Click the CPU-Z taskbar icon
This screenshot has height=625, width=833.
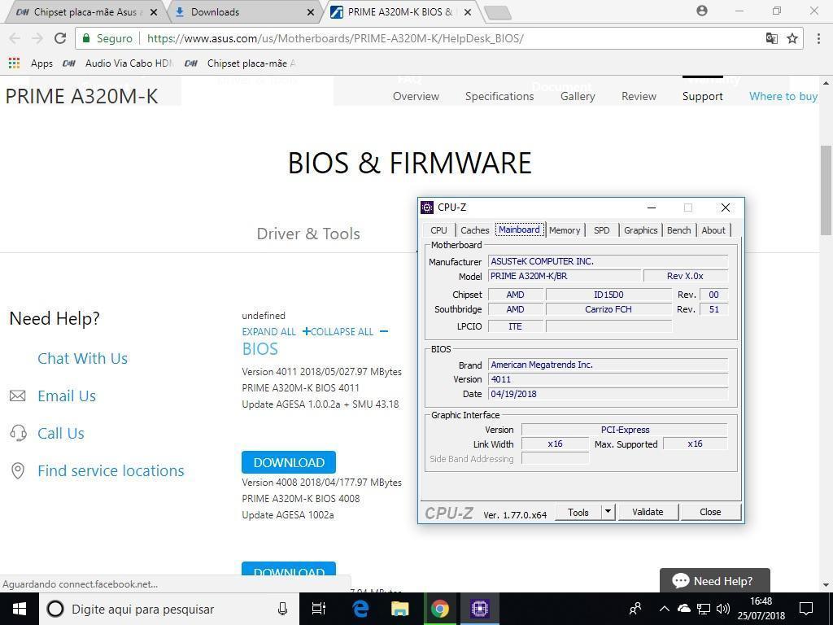pyautogui.click(x=479, y=609)
